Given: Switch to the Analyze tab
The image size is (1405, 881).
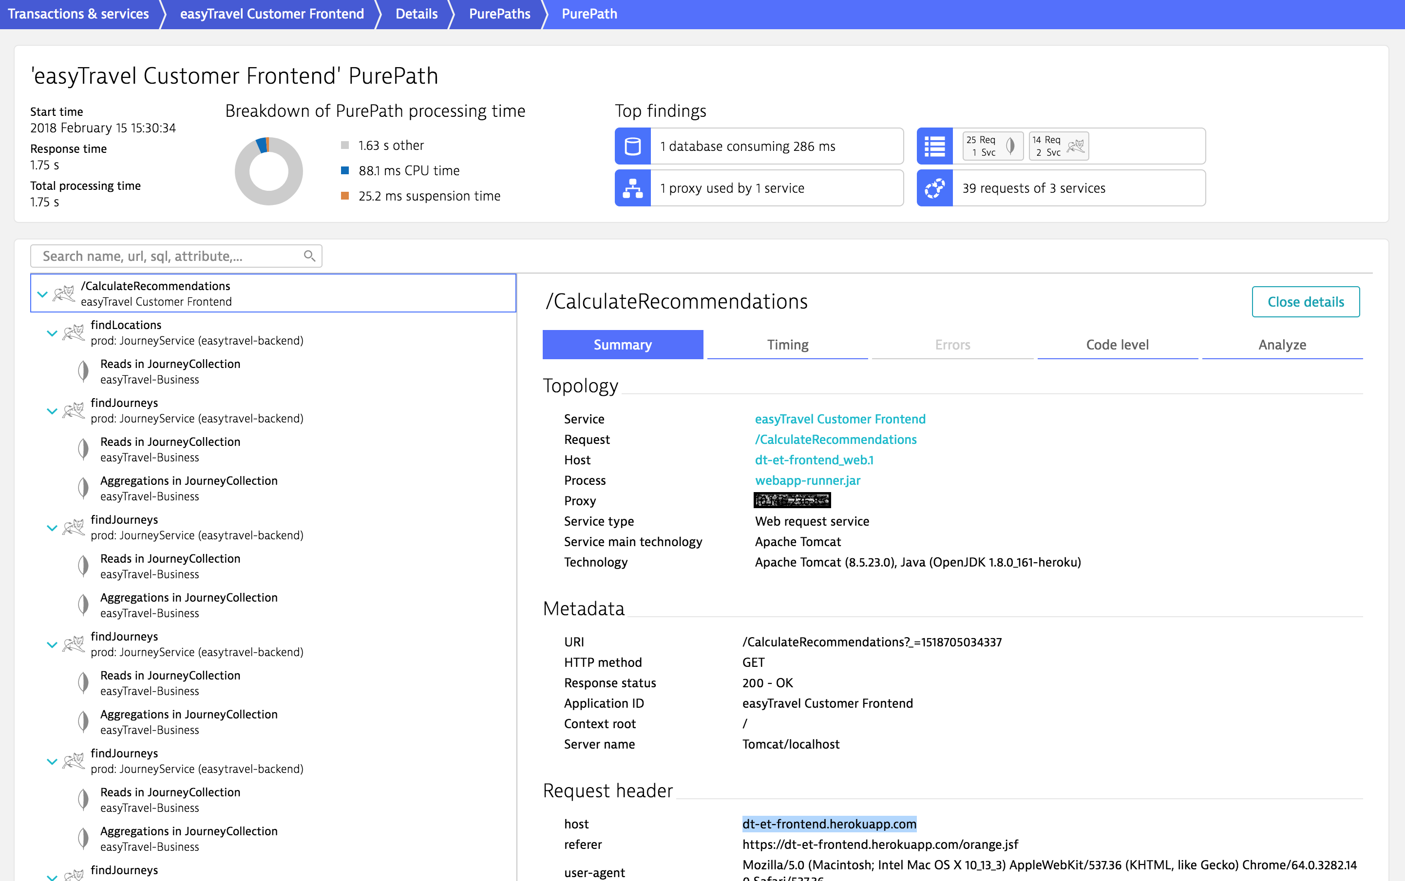Looking at the screenshot, I should click(1282, 344).
